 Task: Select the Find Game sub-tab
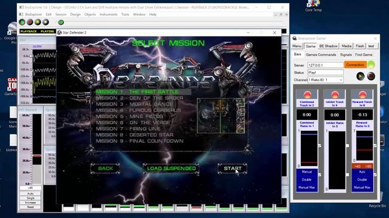coord(363,54)
